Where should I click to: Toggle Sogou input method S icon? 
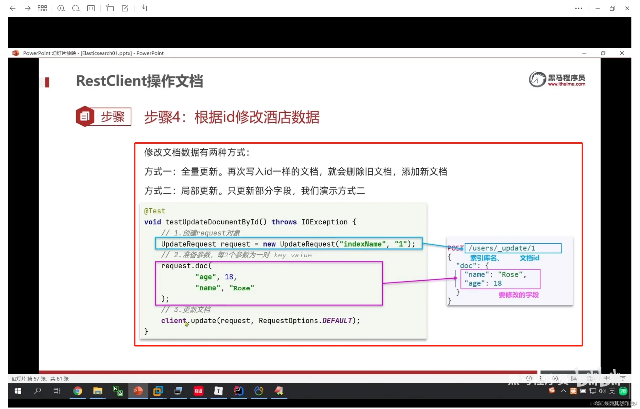coord(552,390)
